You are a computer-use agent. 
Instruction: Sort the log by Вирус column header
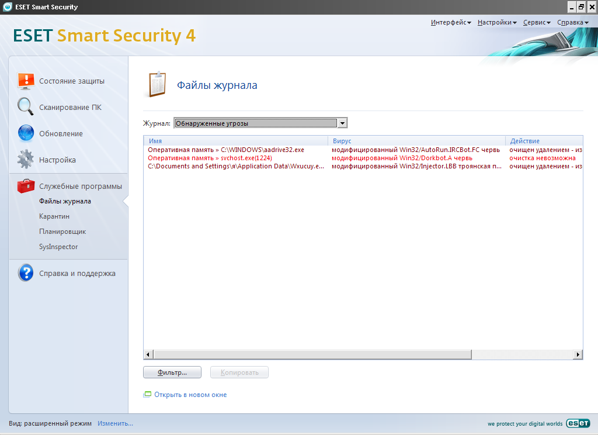pyautogui.click(x=416, y=141)
